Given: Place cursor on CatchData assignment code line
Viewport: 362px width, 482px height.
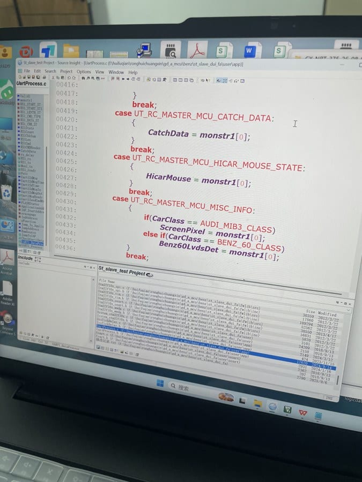Looking at the screenshot, I should (x=199, y=134).
